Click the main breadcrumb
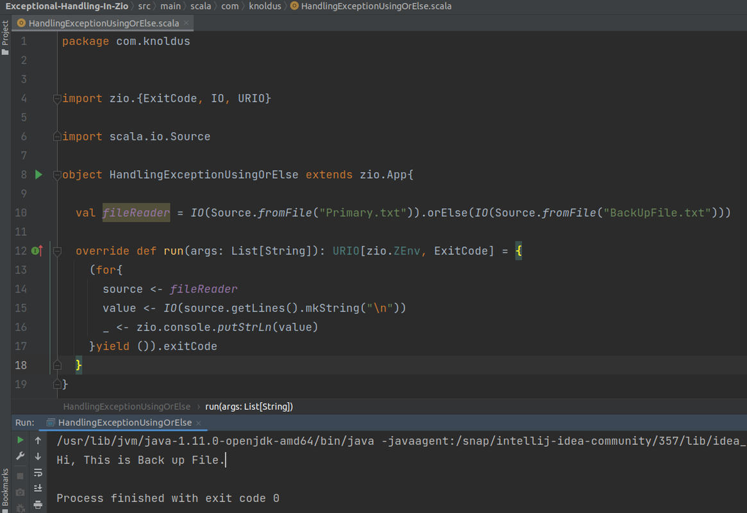 coord(171,6)
